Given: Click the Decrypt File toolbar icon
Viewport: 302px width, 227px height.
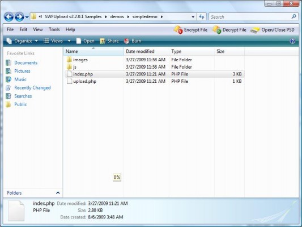Looking at the screenshot, I should point(216,30).
